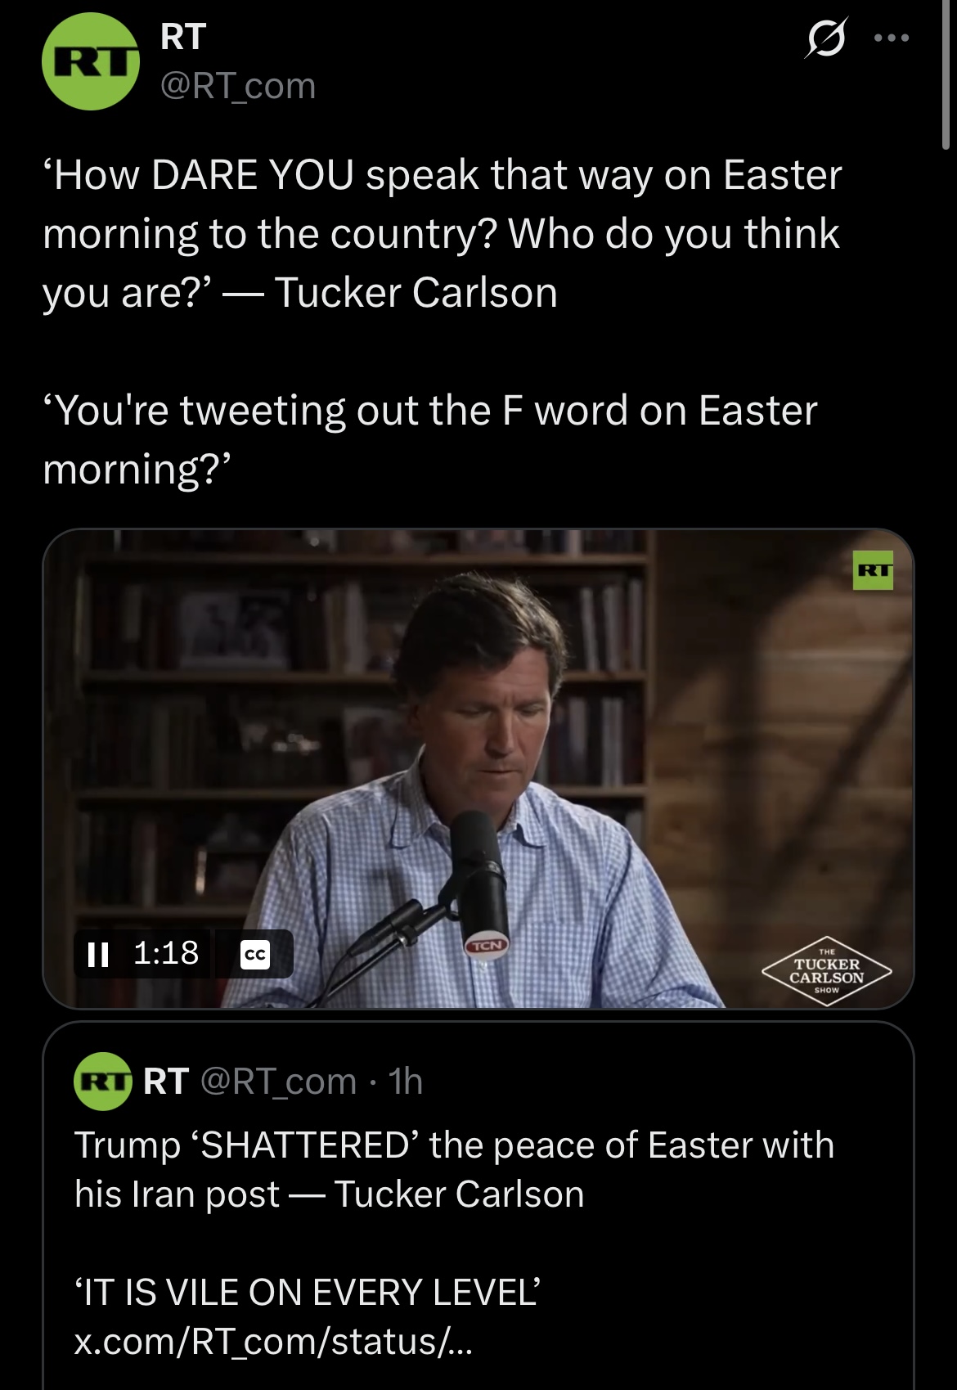The height and width of the screenshot is (1390, 957).
Task: Pause the video playback
Action: (x=98, y=954)
